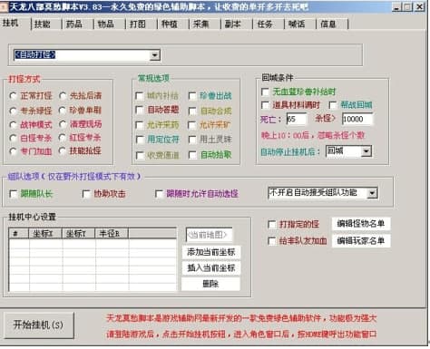Choose 清理现场 radio option
The height and width of the screenshot is (349, 430).
click(x=63, y=124)
